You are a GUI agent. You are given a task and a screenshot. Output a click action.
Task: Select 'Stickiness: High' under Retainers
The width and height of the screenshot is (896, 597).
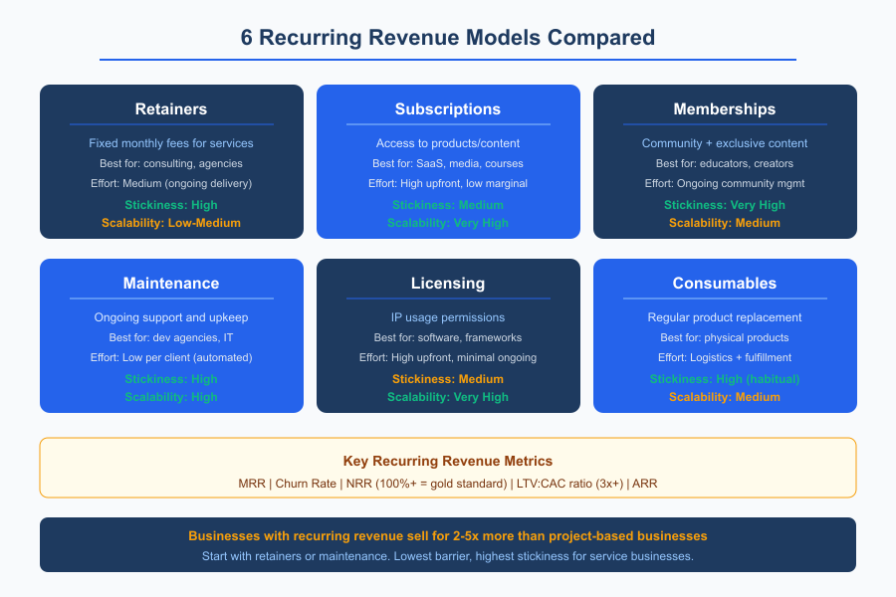point(171,203)
